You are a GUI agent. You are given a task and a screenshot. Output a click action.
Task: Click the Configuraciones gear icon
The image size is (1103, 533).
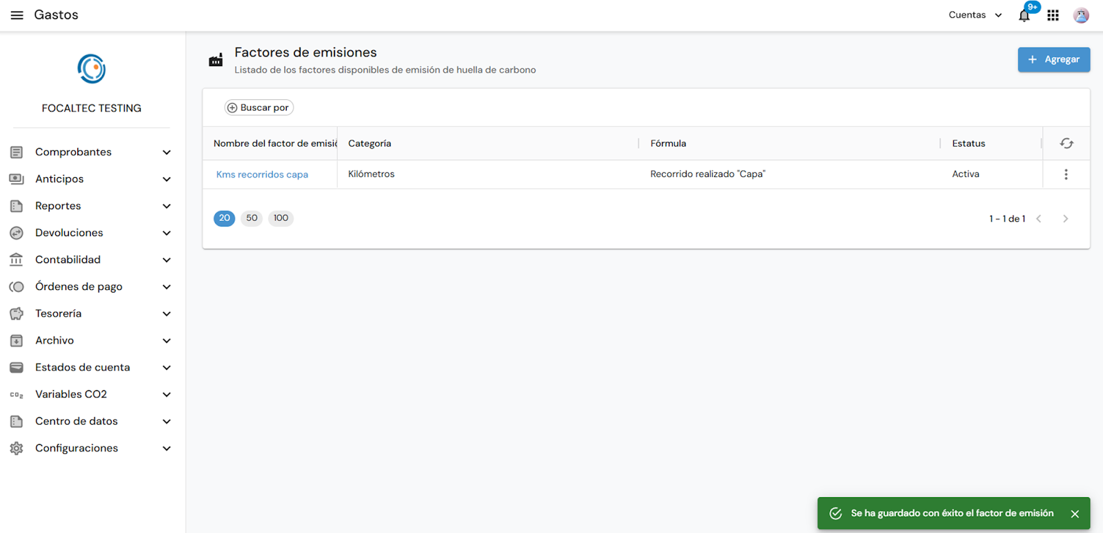(x=17, y=448)
